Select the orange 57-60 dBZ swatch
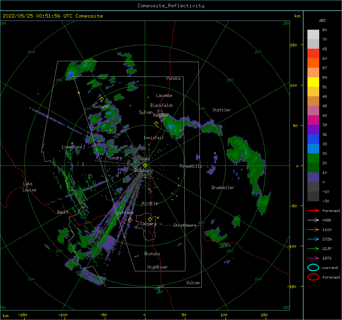Image resolution: width=342 pixels, height=320 pixels. coord(313,63)
